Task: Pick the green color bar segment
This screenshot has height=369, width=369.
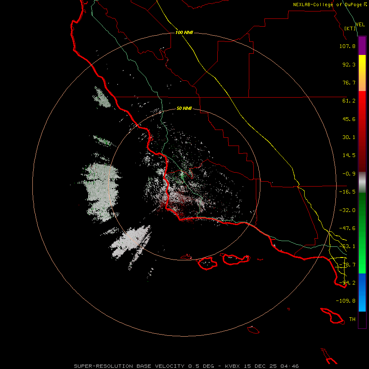Action: tap(362, 233)
